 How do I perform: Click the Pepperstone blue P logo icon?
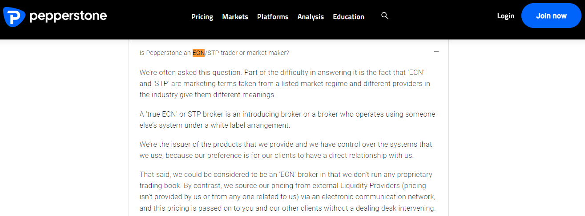pos(14,16)
